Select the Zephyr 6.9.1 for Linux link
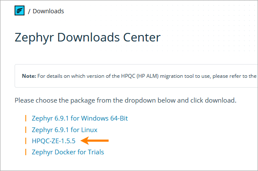Viewport: 258px width, 171px height. click(x=64, y=129)
